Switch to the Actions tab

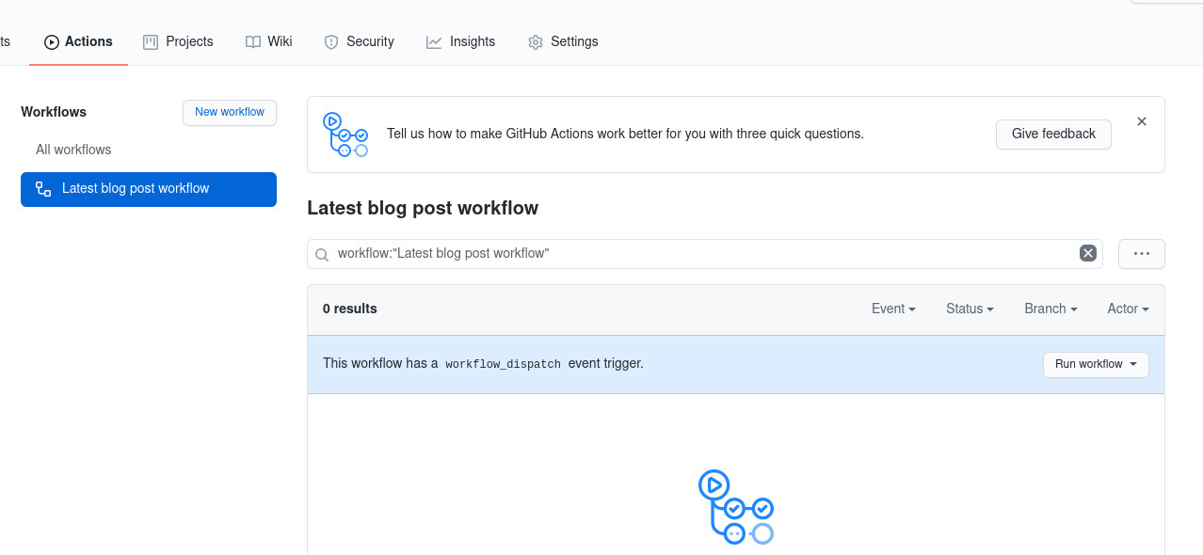click(x=78, y=41)
